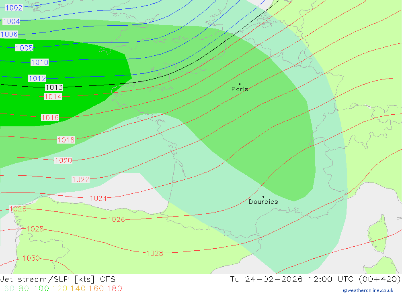Click the 1006 isobar label
The image size is (402, 294).
tap(9, 34)
